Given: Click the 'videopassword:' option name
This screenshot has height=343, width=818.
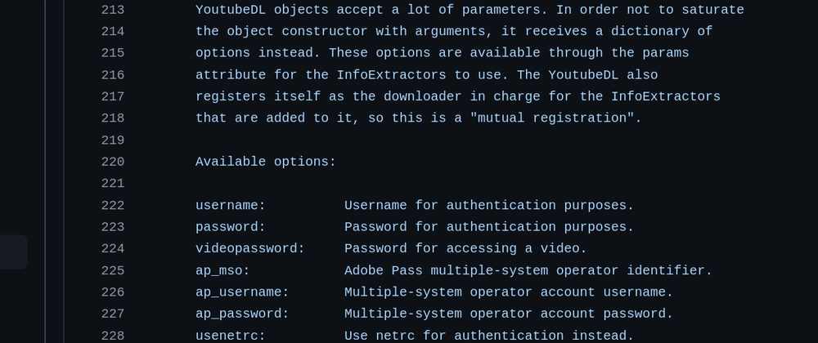Looking at the screenshot, I should [x=250, y=249].
